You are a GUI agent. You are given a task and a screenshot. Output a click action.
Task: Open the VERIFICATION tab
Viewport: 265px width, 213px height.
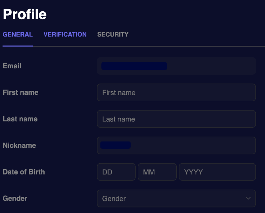[65, 35]
